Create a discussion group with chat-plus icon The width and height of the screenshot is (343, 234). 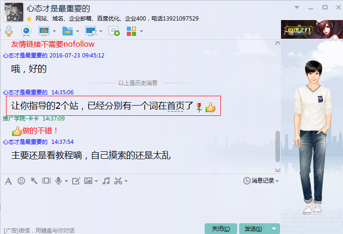click(x=114, y=31)
